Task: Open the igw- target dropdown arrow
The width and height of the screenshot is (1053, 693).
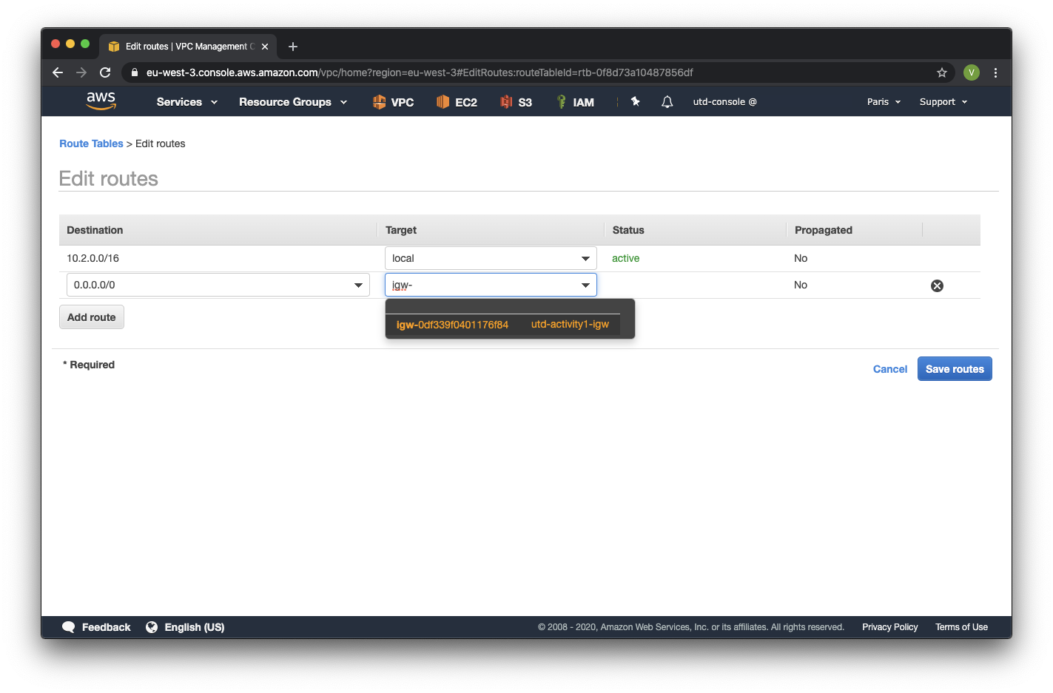Action: coord(585,285)
